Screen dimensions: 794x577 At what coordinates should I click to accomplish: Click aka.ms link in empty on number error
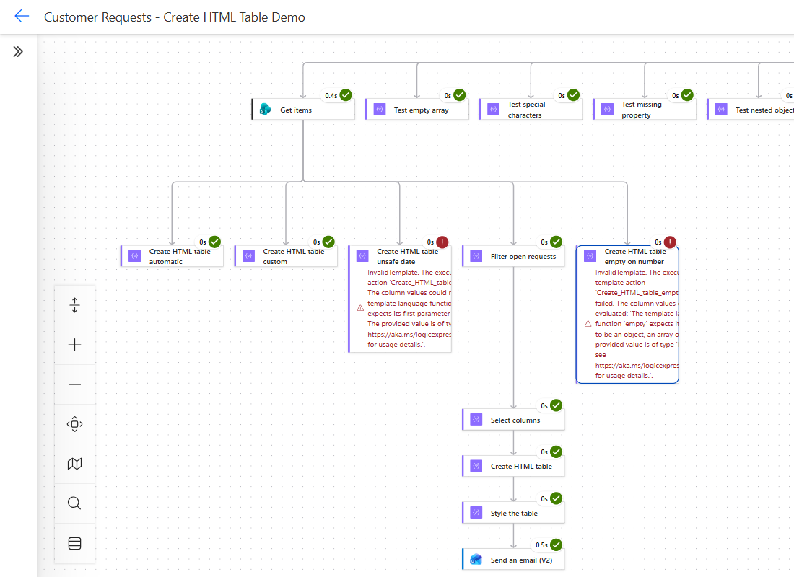point(637,366)
